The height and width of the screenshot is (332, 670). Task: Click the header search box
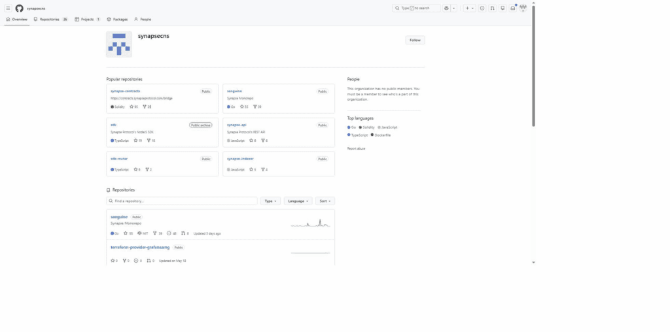pyautogui.click(x=417, y=8)
